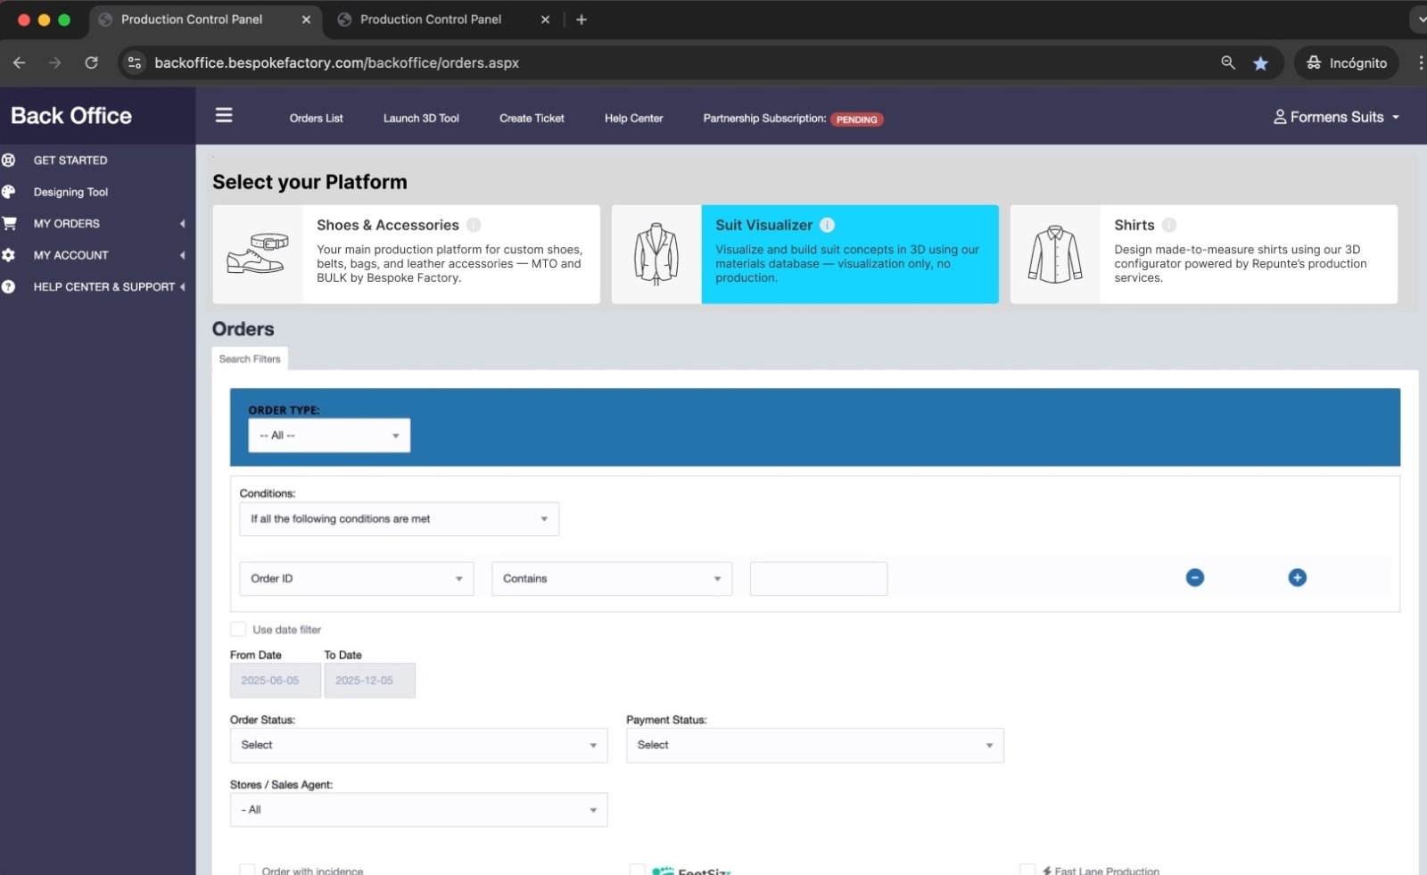The height and width of the screenshot is (875, 1427).
Task: Click the hamburger menu icon
Action: pyautogui.click(x=224, y=115)
